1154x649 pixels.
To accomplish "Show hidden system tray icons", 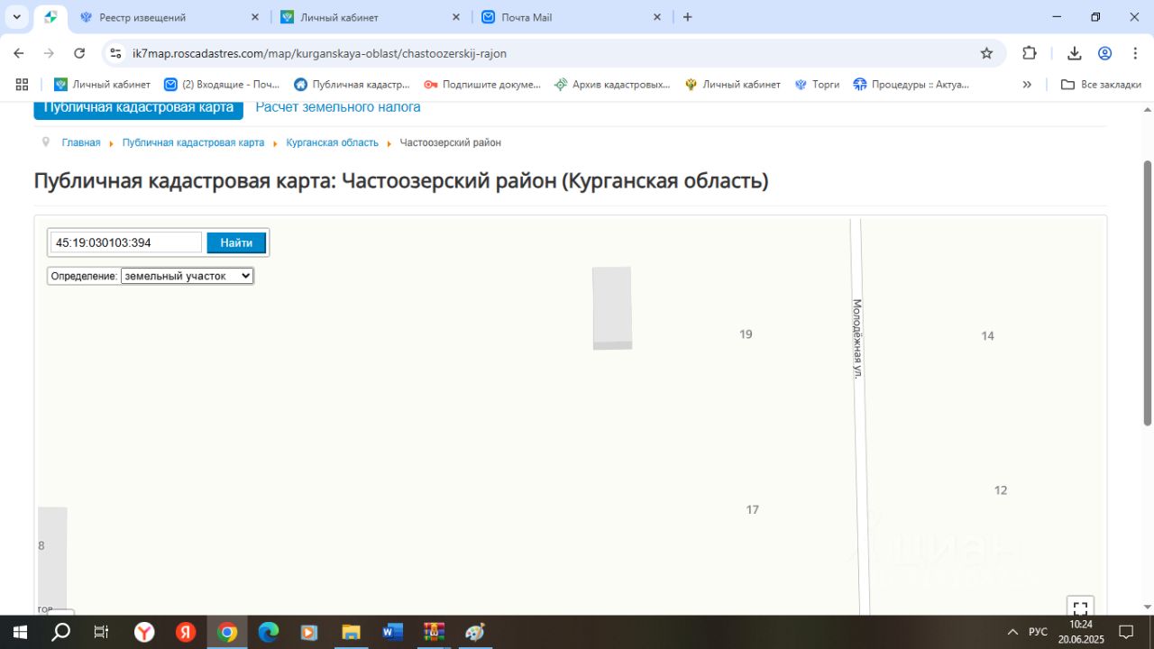I will coord(1012,632).
